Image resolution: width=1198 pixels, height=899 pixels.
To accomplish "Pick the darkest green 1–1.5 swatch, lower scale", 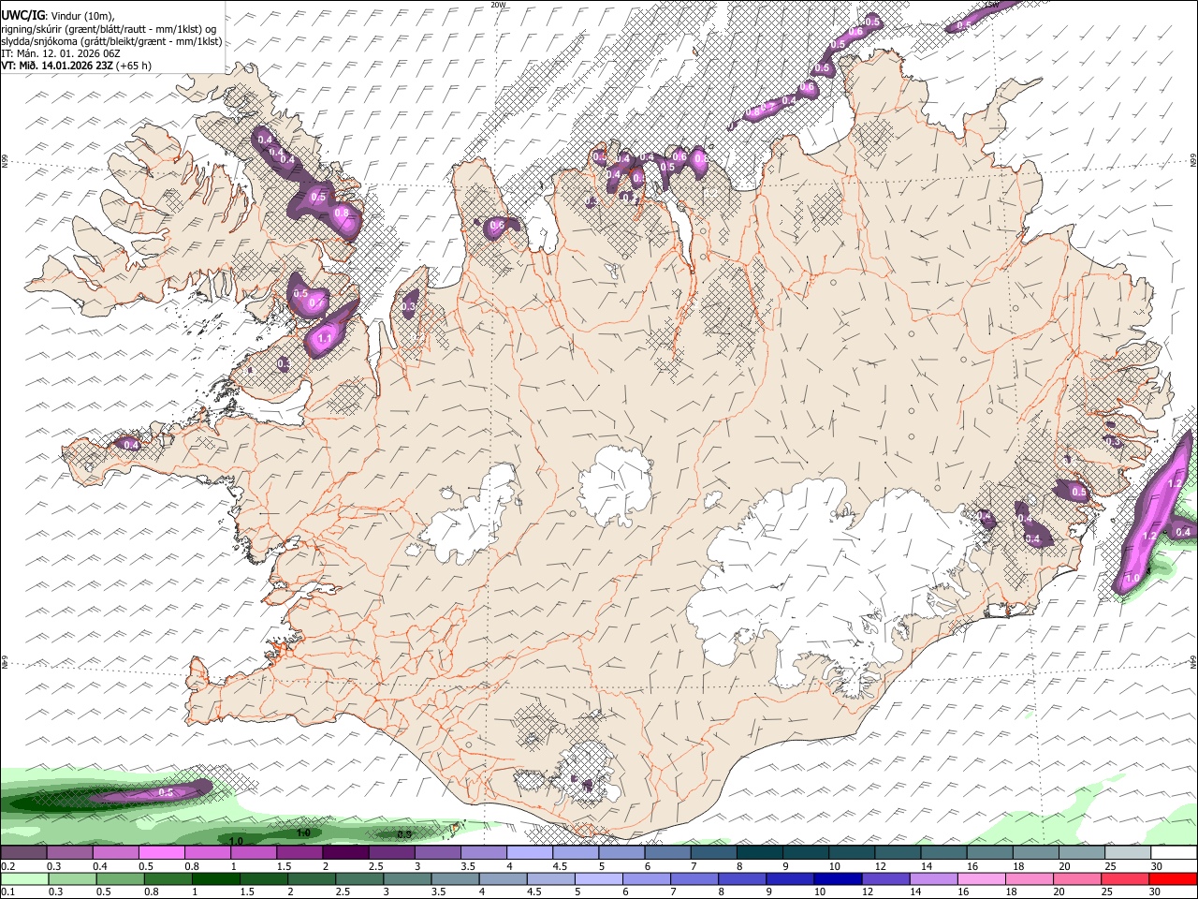I will click(216, 878).
